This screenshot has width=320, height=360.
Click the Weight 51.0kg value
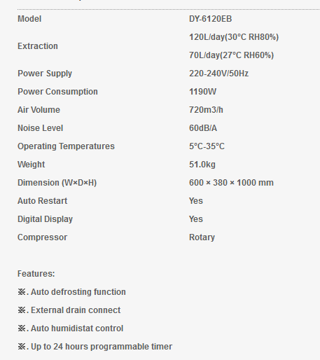pyautogui.click(x=202, y=165)
